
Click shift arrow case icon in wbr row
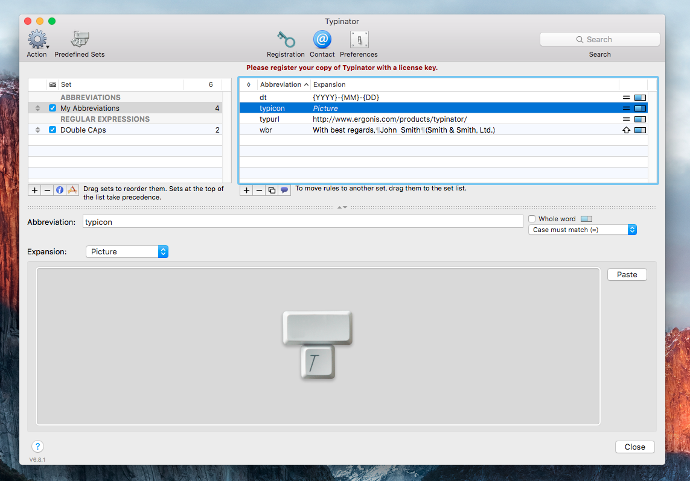[626, 130]
